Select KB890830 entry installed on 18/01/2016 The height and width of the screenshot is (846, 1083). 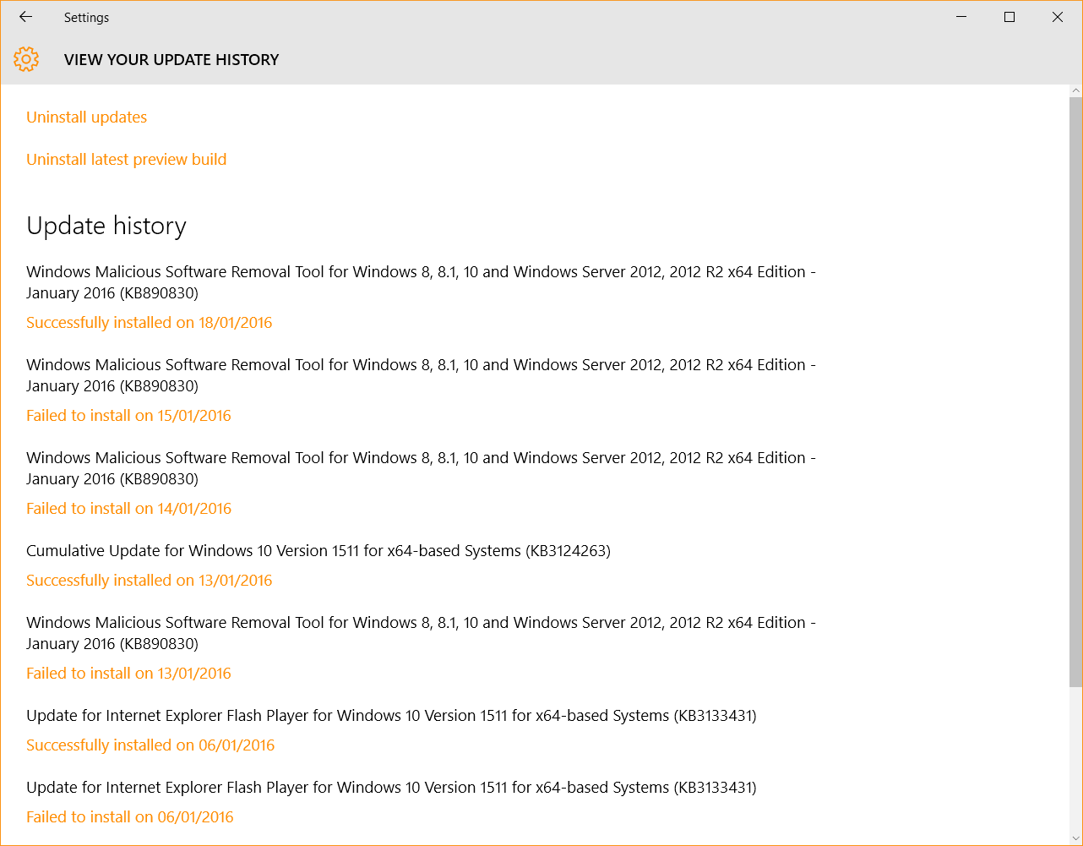[421, 282]
